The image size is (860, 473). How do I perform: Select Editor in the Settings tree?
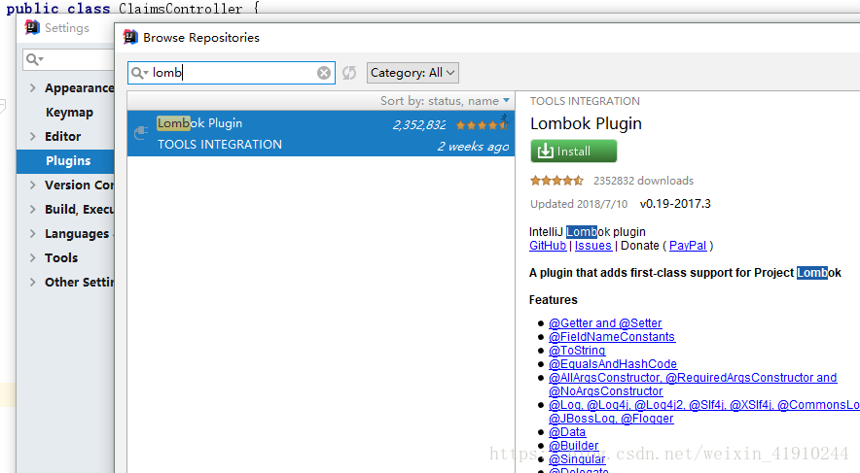62,136
